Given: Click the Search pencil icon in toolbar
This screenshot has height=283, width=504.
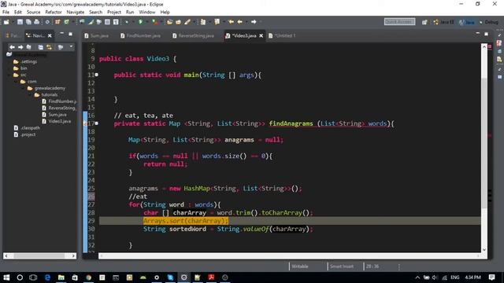Looking at the screenshot, I should (187, 22).
